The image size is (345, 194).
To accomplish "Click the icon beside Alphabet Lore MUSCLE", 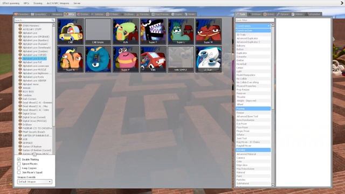I will tap(20, 70).
